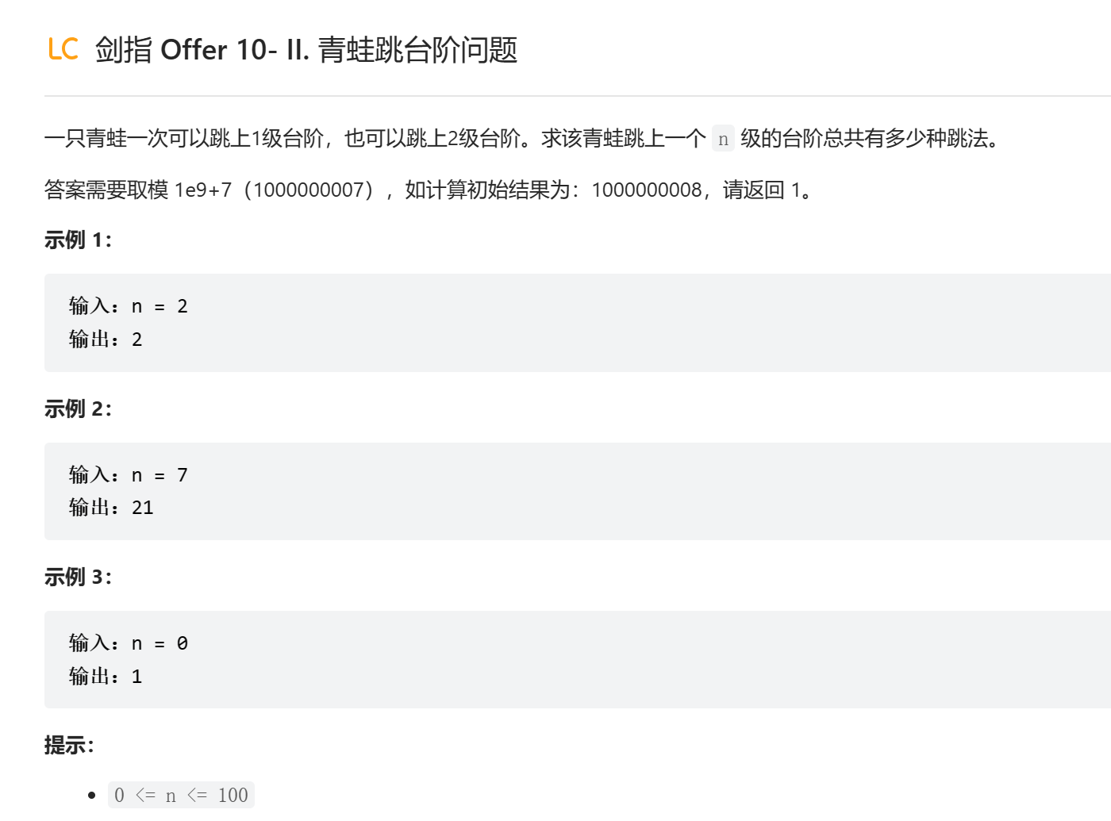
Task: Click the 示例 2 heading
Action: coord(78,409)
